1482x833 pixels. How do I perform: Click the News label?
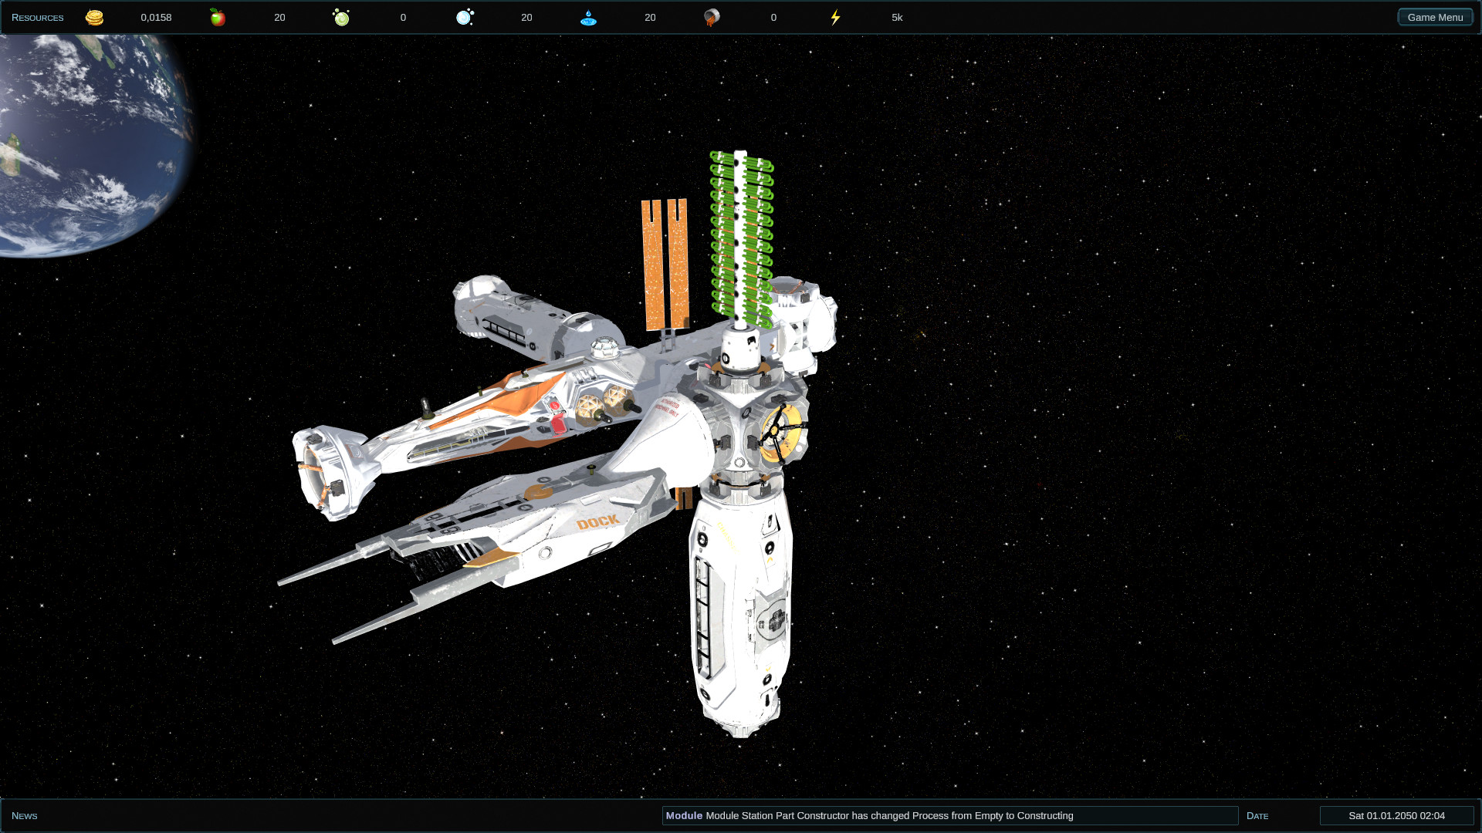tap(24, 815)
